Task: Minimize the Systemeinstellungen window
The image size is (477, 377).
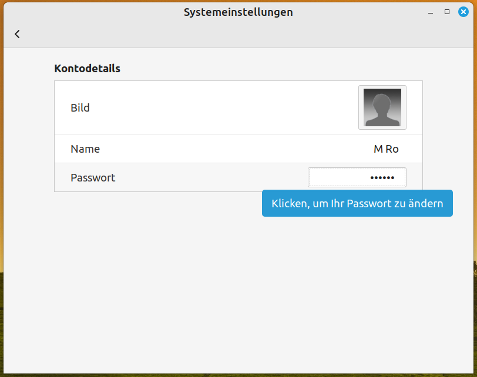Action: coord(431,12)
